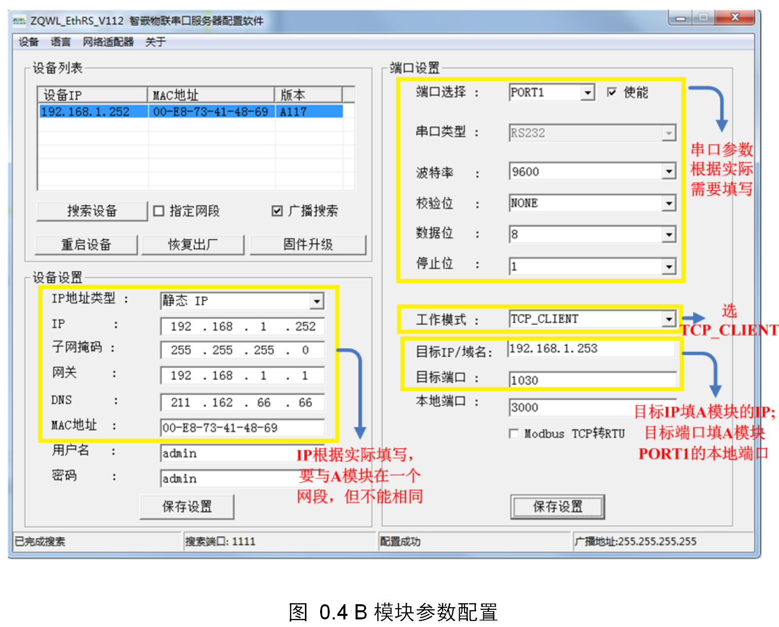Screen dimensions: 779x627
Task: Toggle the 使能 port enable checkbox
Action: click(612, 92)
